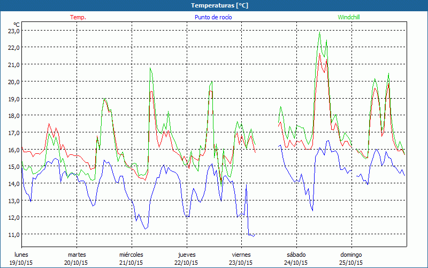Select the "domingo" day label
The height and width of the screenshot is (268, 428).
pyautogui.click(x=351, y=255)
